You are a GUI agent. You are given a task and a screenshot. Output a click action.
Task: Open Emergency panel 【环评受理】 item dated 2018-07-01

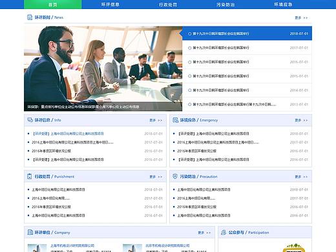tap(213, 134)
